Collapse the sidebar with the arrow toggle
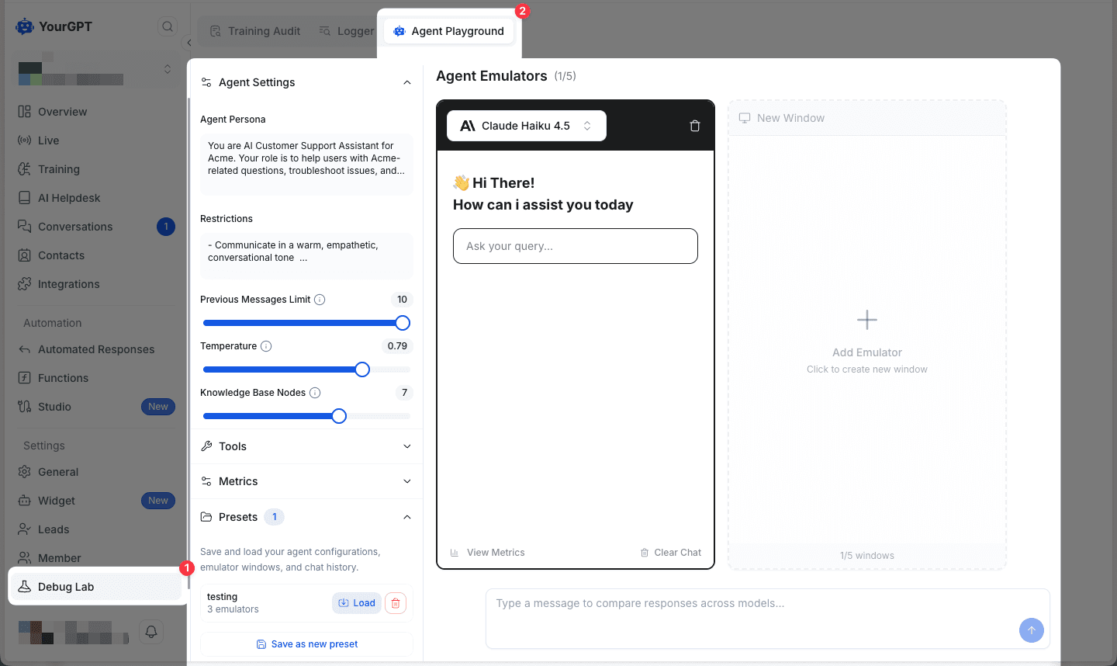Viewport: 1117px width, 666px height. (x=189, y=43)
